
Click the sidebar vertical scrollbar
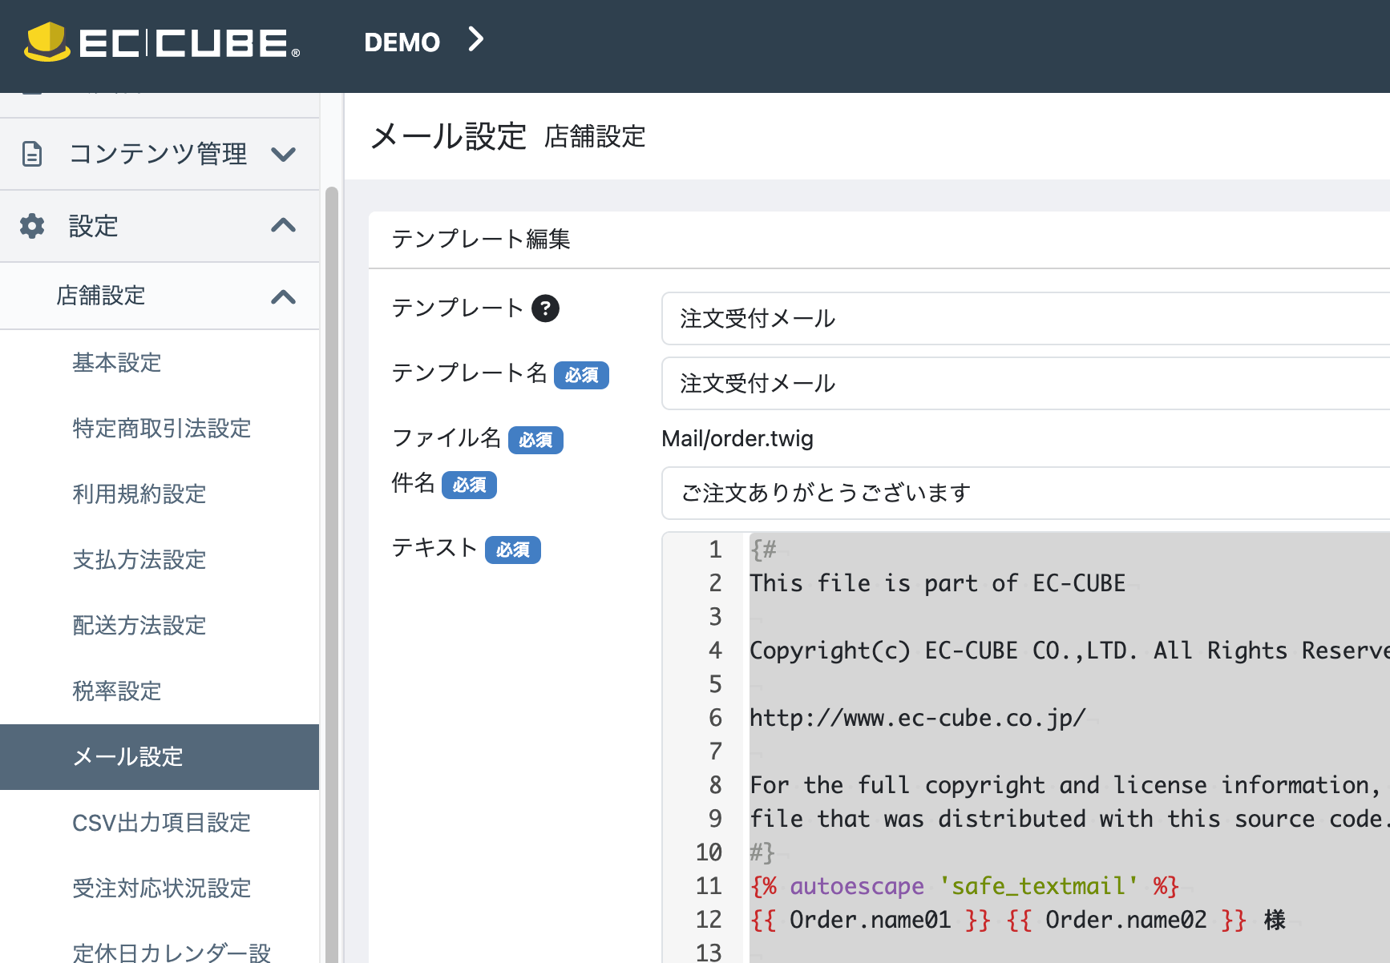click(x=332, y=574)
